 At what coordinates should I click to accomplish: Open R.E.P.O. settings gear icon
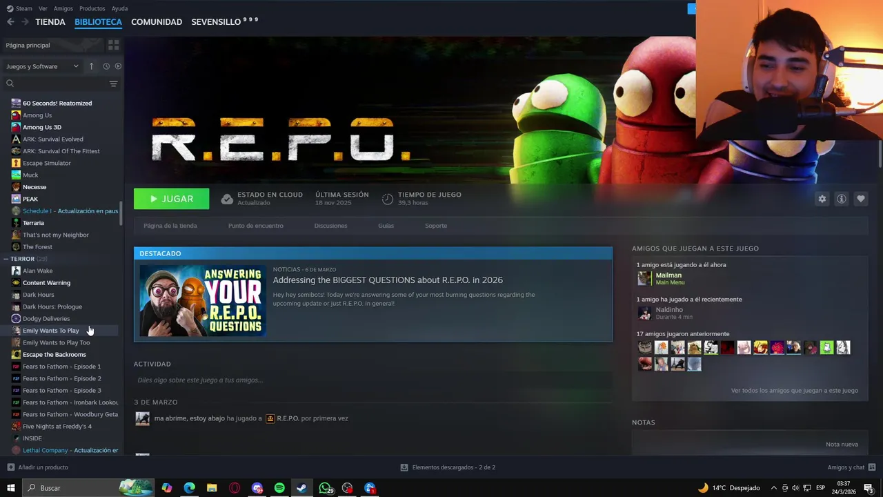click(x=822, y=199)
